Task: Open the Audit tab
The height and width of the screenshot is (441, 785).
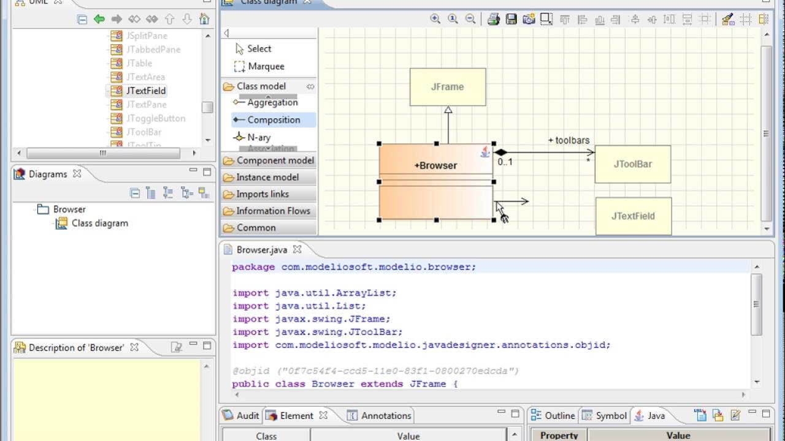Action: (x=241, y=415)
